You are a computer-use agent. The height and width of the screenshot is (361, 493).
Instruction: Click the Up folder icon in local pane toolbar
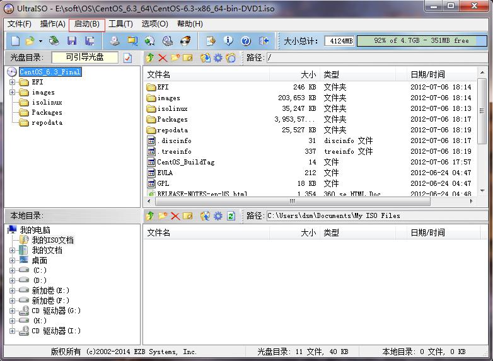(x=150, y=216)
